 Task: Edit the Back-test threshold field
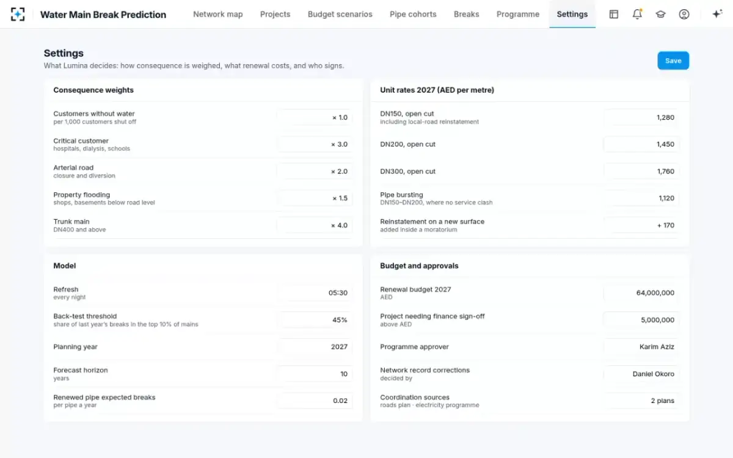pos(315,320)
